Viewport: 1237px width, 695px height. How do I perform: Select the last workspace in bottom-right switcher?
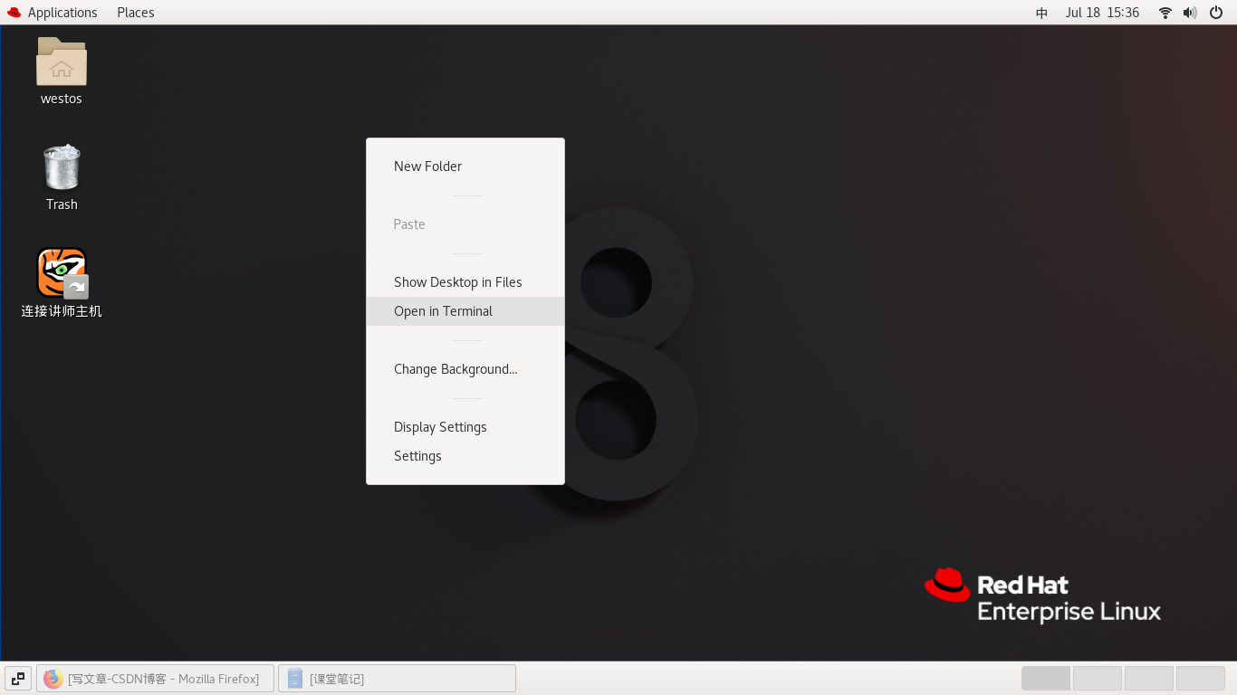pyautogui.click(x=1200, y=678)
